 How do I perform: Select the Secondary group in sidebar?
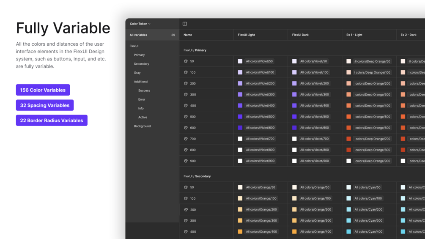coord(141,64)
